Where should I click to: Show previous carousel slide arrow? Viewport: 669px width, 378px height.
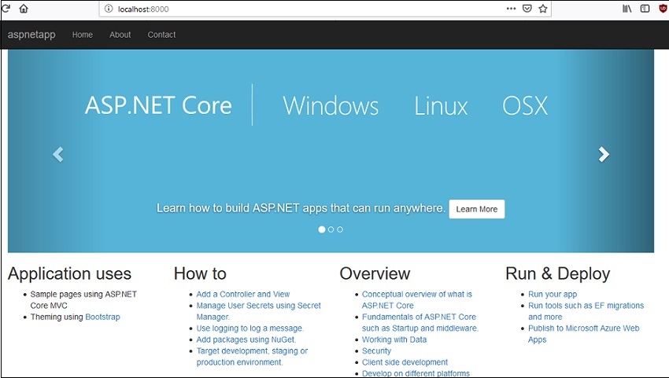tap(58, 154)
